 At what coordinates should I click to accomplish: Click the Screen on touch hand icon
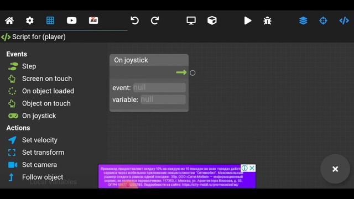point(12,78)
